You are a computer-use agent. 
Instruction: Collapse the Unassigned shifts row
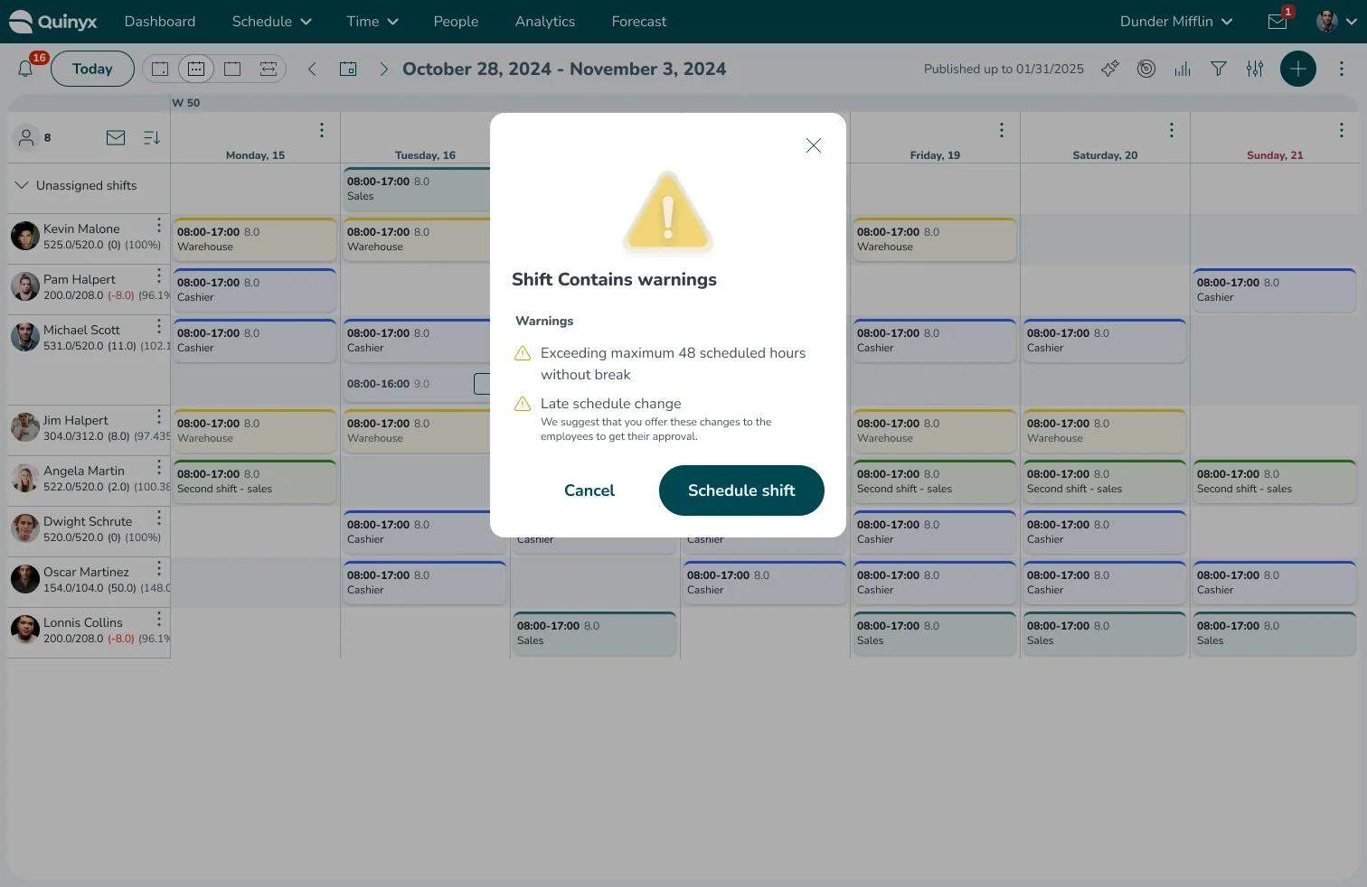point(22,185)
